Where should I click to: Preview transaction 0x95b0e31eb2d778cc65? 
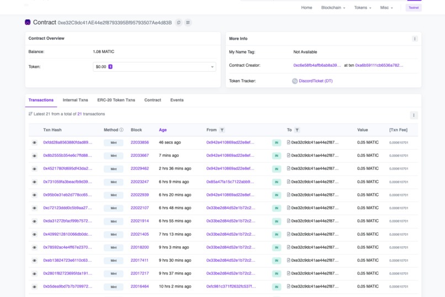[x=34, y=195]
